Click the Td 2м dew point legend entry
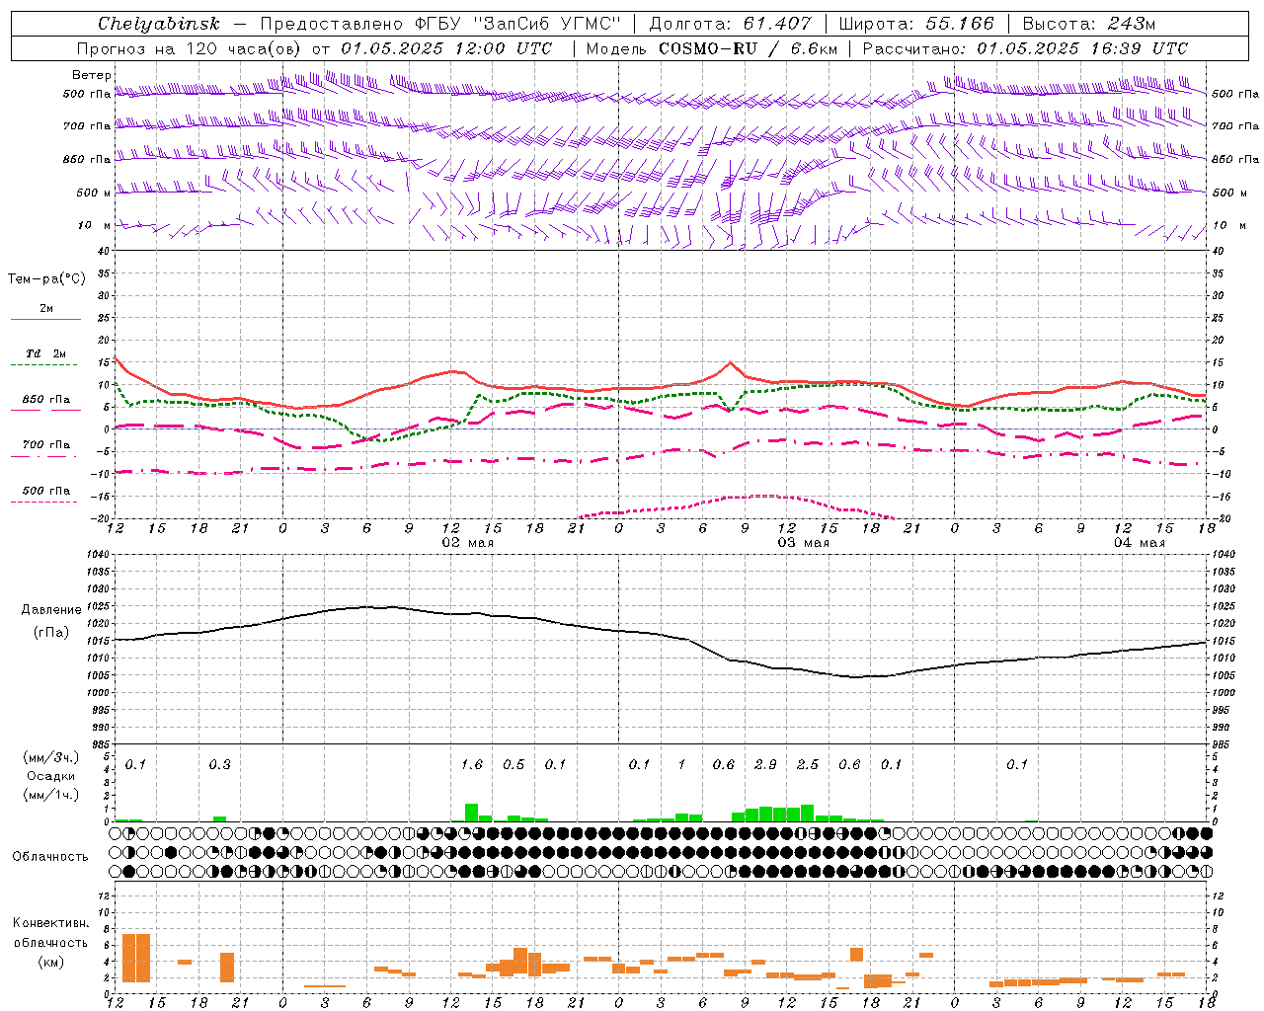The height and width of the screenshot is (1011, 1264). (x=46, y=353)
